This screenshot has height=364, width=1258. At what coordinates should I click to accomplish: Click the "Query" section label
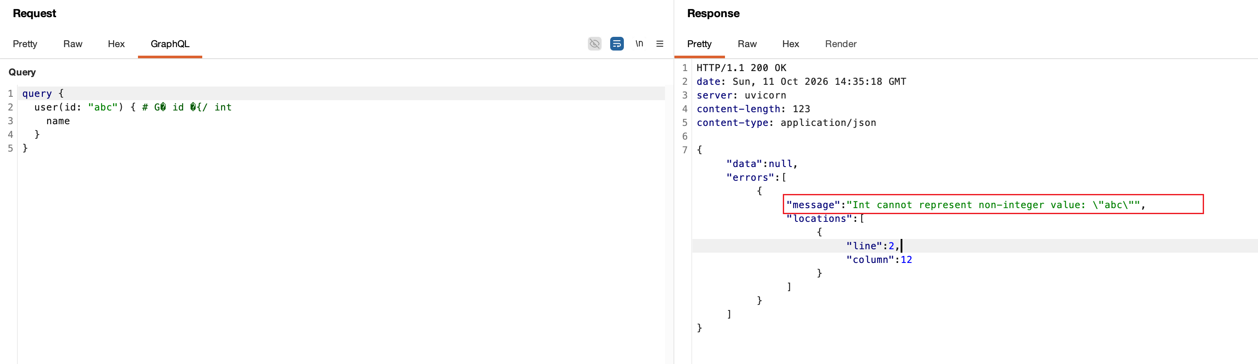22,72
